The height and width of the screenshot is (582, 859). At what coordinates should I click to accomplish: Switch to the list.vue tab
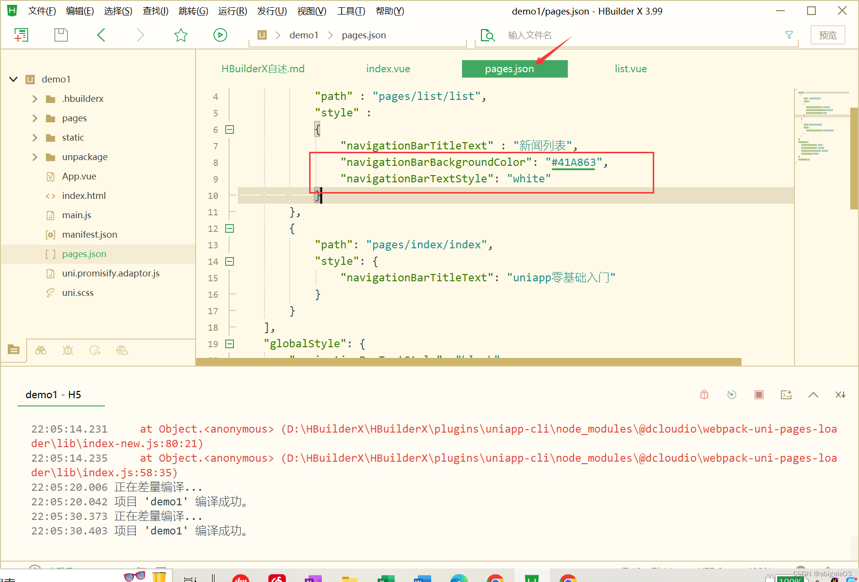pyautogui.click(x=630, y=69)
